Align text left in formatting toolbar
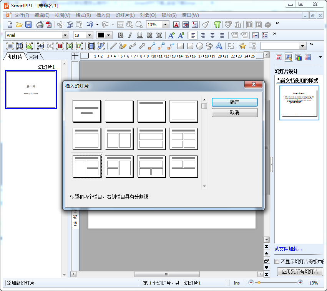This screenshot has height=291, width=327. (x=193, y=35)
